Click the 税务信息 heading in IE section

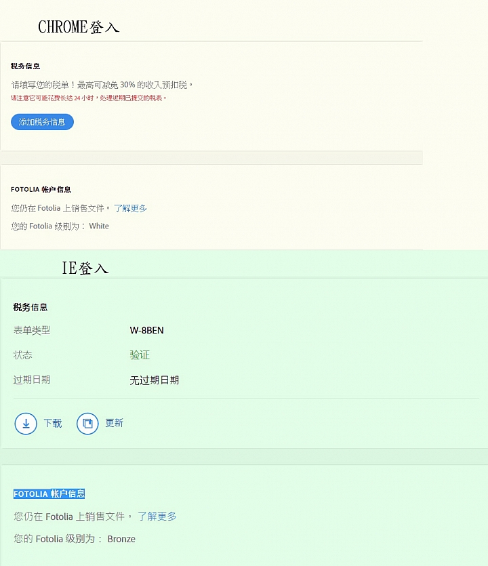point(30,307)
